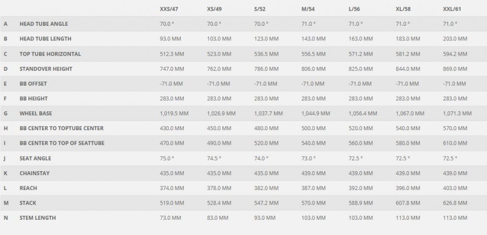Click the STANDOVER HEIGHT row label
This screenshot has height=235, width=487.
pyautogui.click(x=46, y=69)
